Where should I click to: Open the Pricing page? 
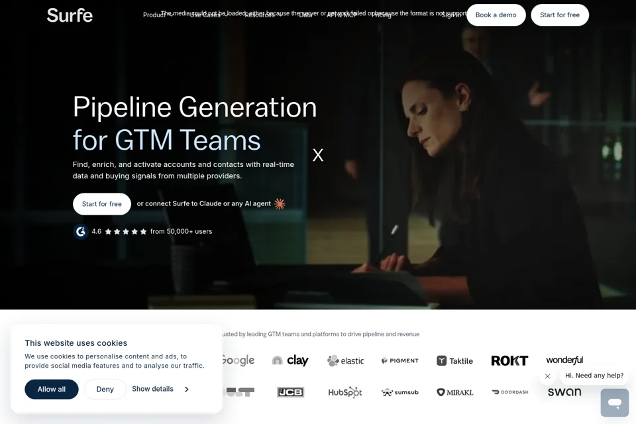(382, 15)
